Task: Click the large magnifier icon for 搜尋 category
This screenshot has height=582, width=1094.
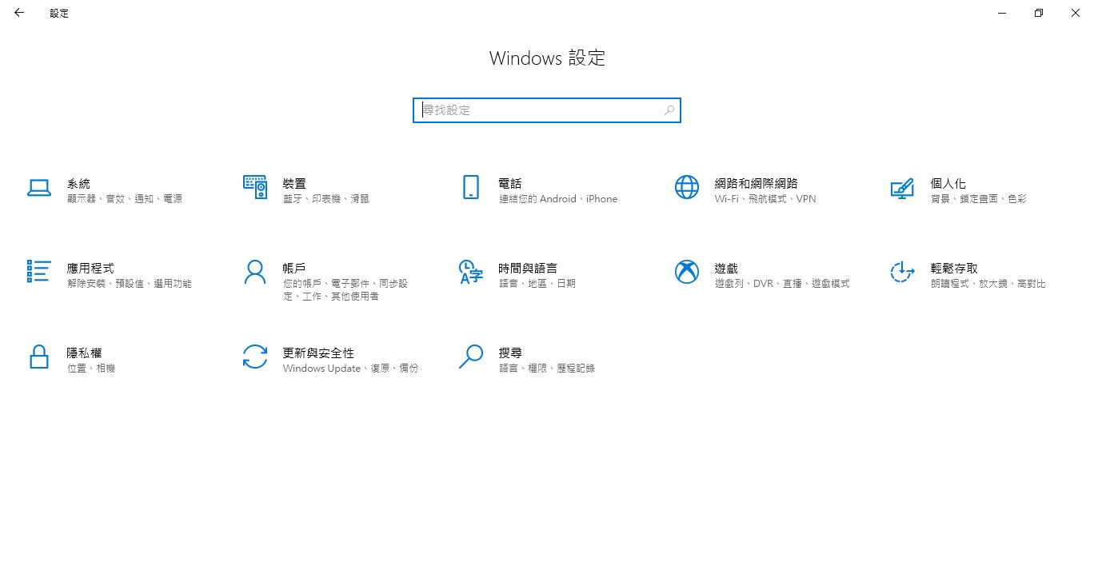Action: coord(471,357)
